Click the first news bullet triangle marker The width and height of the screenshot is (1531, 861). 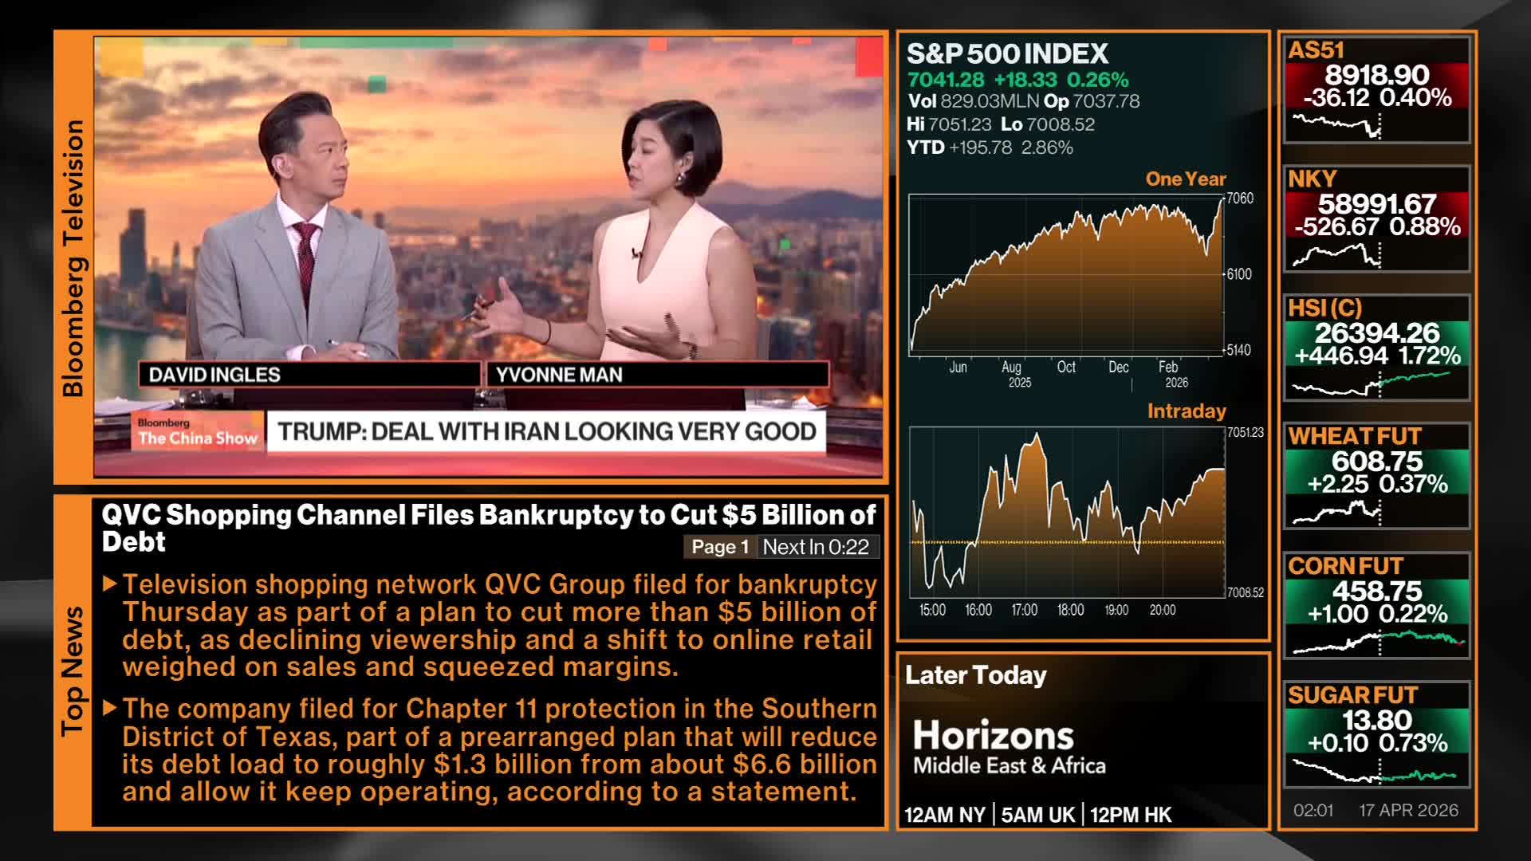click(x=111, y=584)
